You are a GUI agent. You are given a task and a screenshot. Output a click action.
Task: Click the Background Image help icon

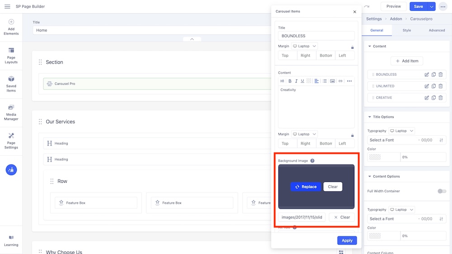(x=312, y=161)
